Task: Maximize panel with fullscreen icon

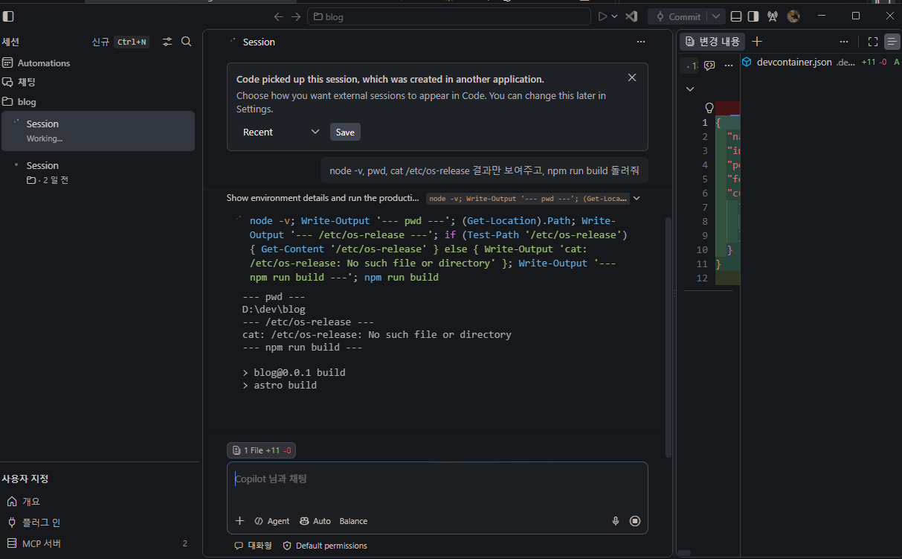Action: 873,42
